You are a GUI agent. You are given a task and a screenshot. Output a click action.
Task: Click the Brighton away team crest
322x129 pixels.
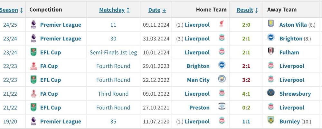pos(271,38)
